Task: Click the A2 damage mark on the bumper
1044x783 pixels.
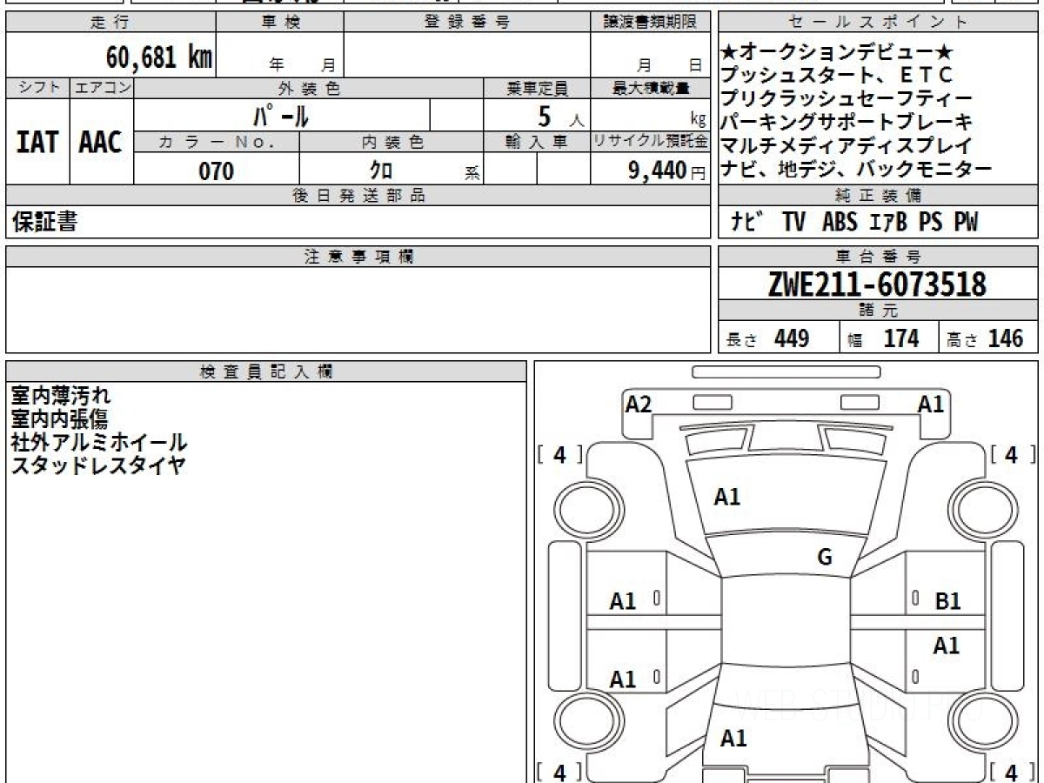Action: [639, 405]
